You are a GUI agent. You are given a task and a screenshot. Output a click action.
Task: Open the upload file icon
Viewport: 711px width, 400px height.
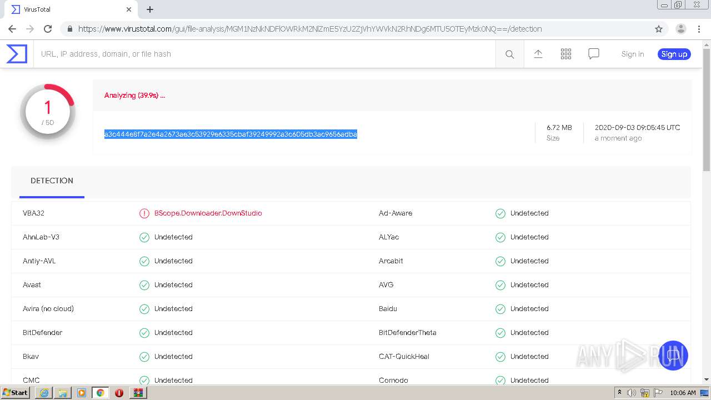(538, 54)
